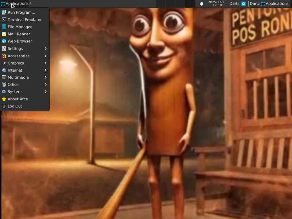Expand the System submenu arrow
This screenshot has height=219, width=292.
(45, 92)
